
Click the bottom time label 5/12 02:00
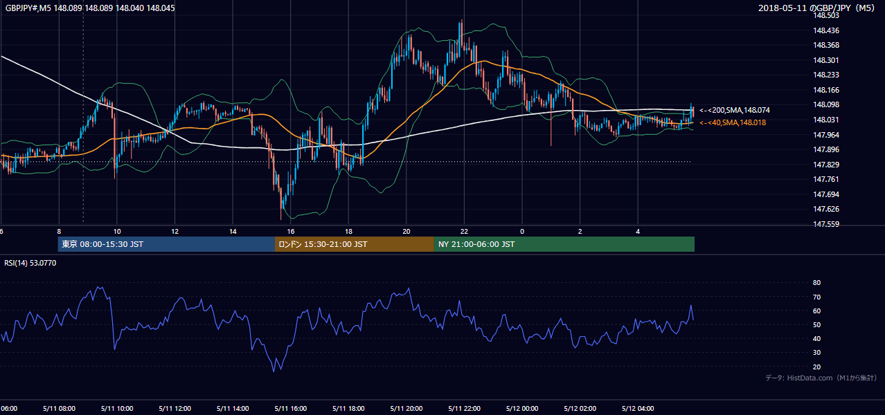[579, 408]
